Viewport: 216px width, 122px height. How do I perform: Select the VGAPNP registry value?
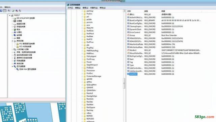click(133, 74)
